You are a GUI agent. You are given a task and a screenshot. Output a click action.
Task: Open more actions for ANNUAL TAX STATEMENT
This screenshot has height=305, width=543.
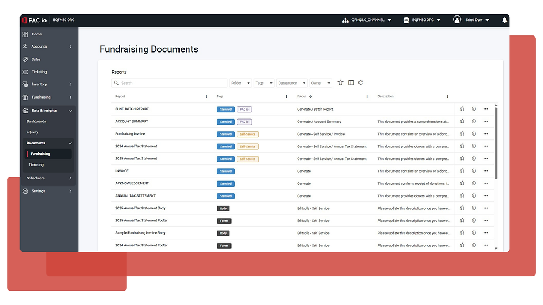coord(485,196)
